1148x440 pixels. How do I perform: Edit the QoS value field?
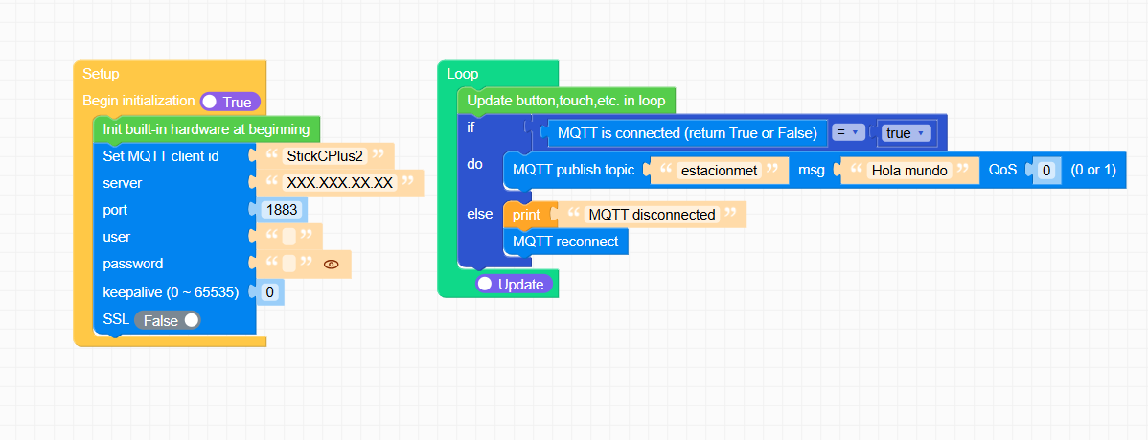(x=1047, y=171)
